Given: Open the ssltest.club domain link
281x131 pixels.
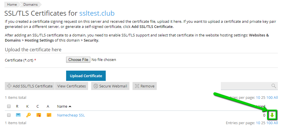Looking at the screenshot, I should coord(97,13).
